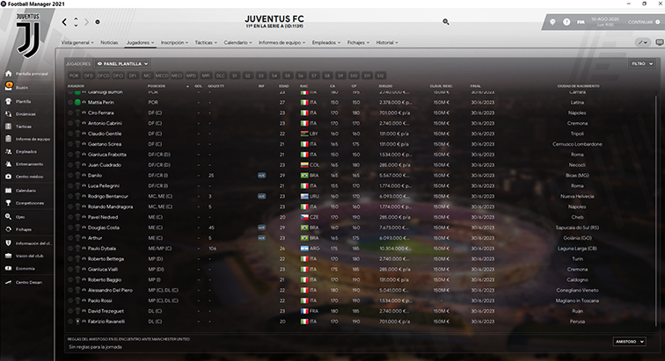Select Paulo Dybala row radio circle
The height and width of the screenshot is (361, 665).
click(70, 249)
